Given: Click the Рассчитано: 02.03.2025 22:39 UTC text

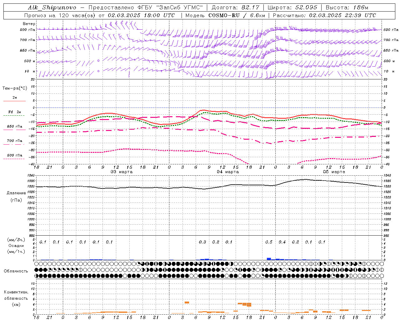Looking at the screenshot, I should 324,15.
